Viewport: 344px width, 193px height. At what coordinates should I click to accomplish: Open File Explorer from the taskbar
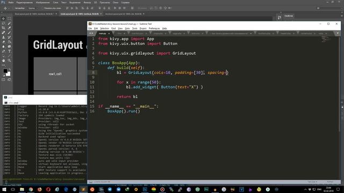(x=22, y=189)
